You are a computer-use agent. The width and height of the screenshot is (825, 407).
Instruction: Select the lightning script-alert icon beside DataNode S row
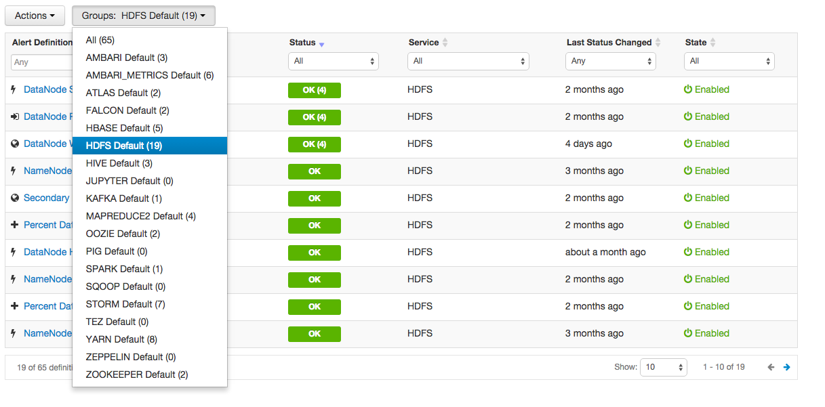pyautogui.click(x=15, y=89)
